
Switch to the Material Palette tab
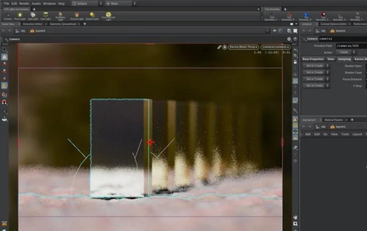(x=333, y=120)
